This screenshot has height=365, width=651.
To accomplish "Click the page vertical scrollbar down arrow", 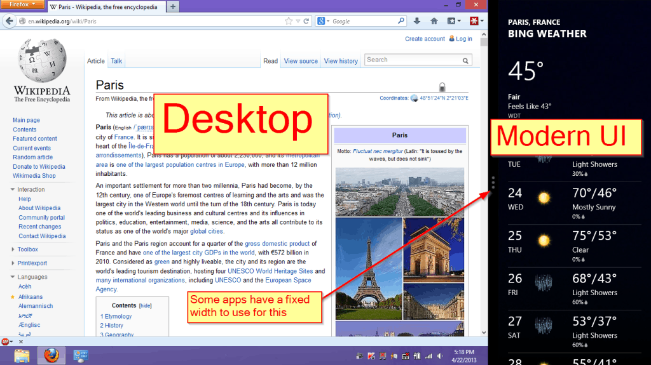I will pyautogui.click(x=484, y=333).
